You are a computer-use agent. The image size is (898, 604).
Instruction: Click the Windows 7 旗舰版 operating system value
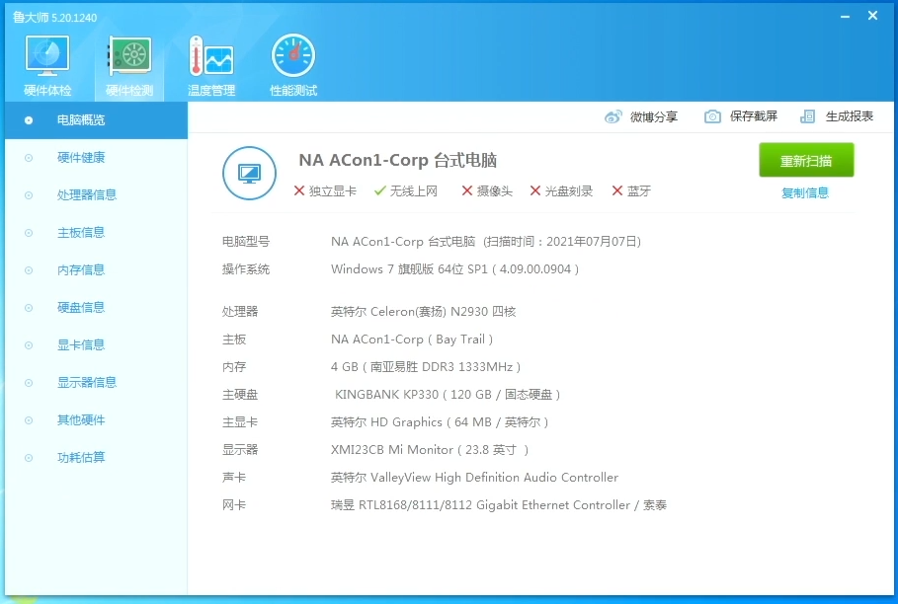point(454,269)
